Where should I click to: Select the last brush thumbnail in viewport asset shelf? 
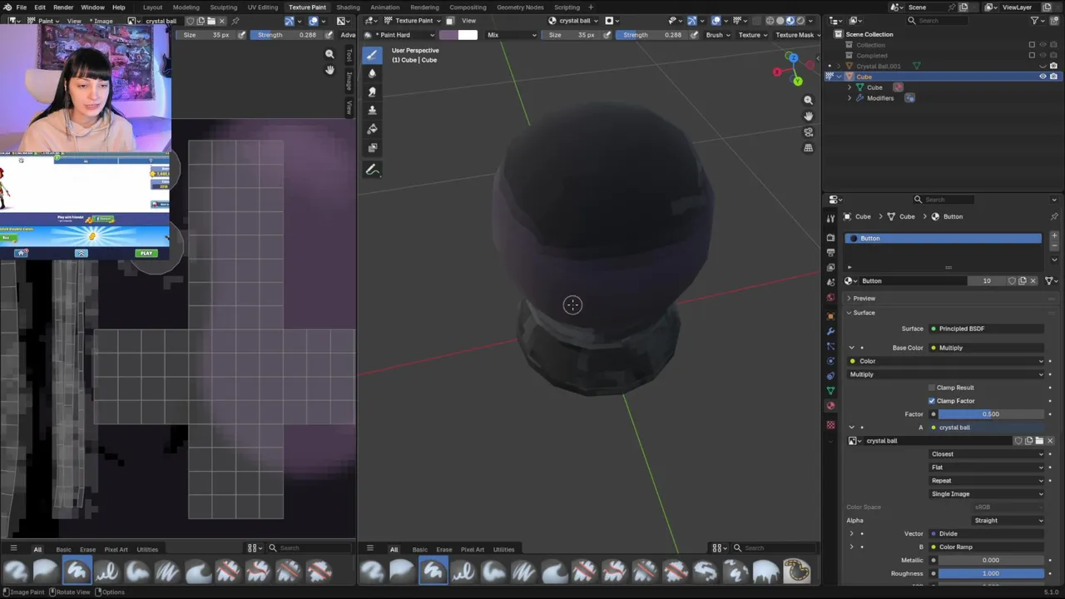796,571
